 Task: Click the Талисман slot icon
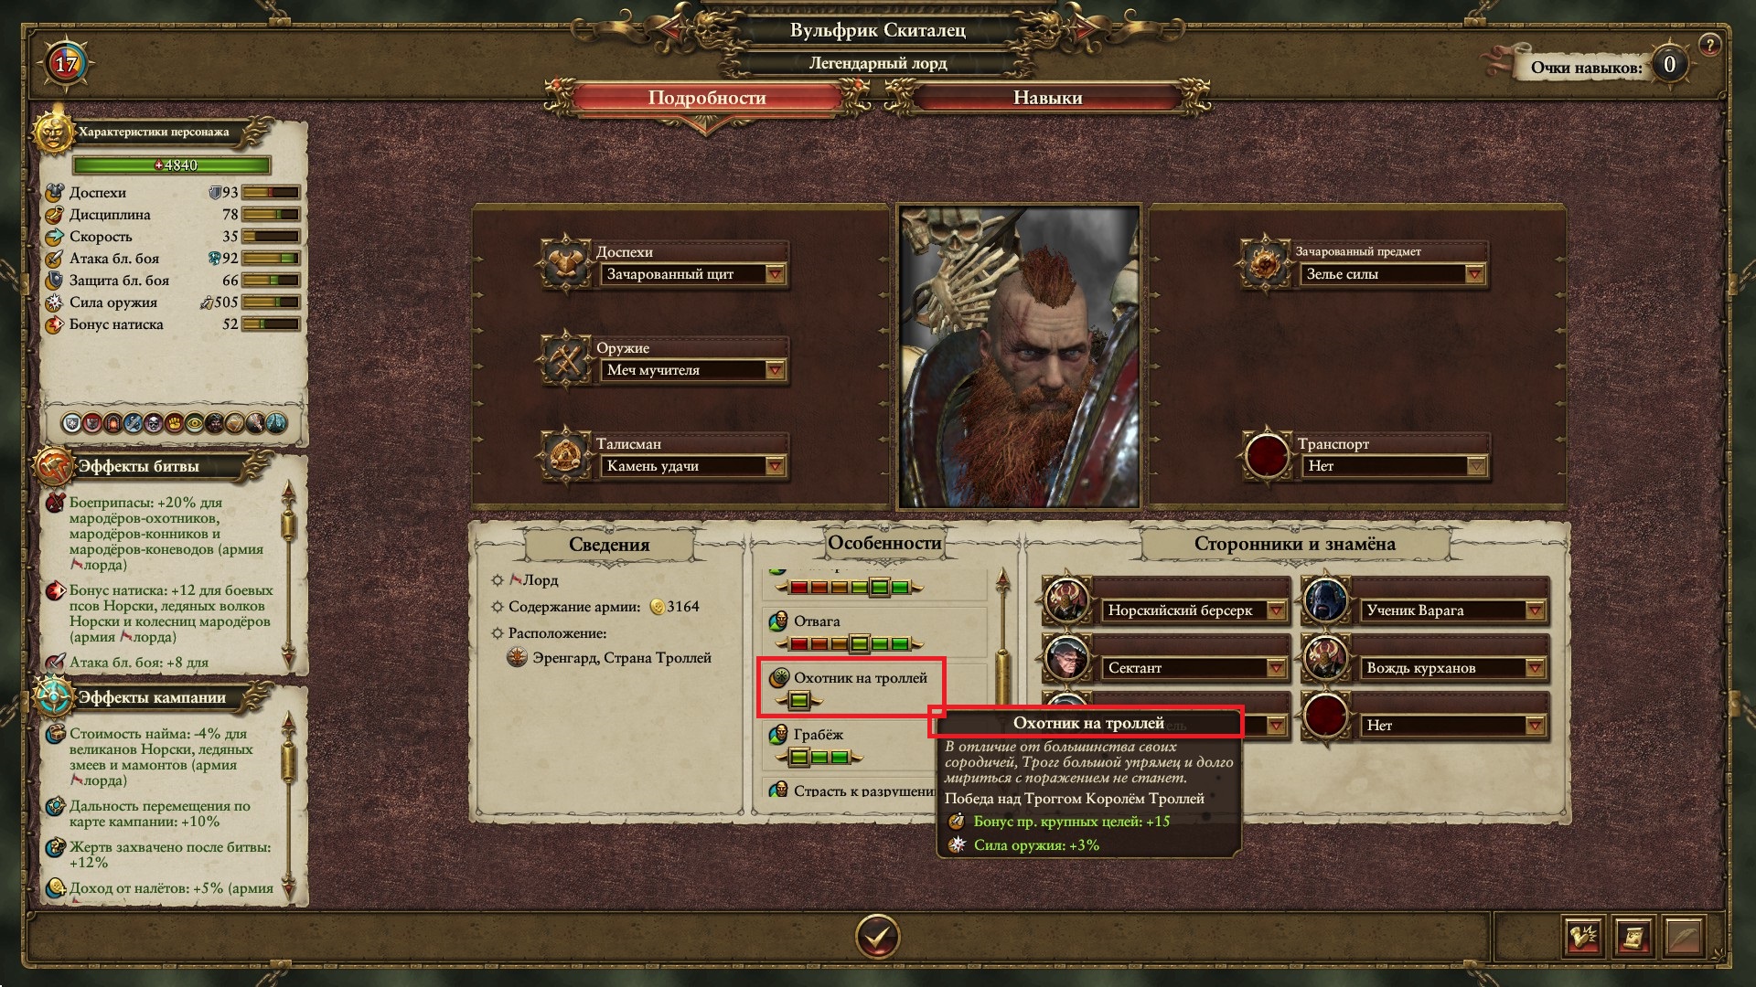(x=566, y=455)
